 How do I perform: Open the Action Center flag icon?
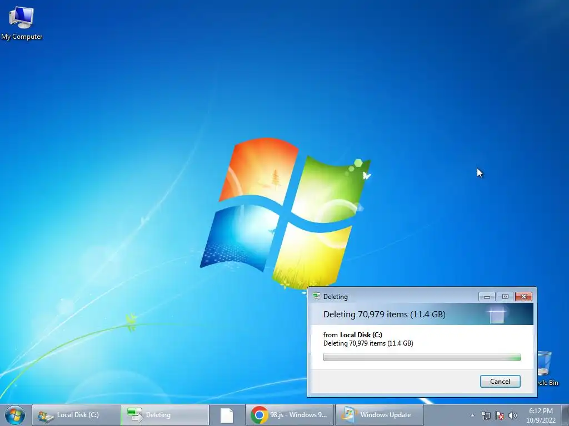click(x=500, y=415)
